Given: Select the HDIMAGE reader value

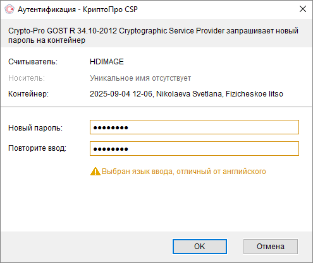Looking at the screenshot, I should coord(107,62).
